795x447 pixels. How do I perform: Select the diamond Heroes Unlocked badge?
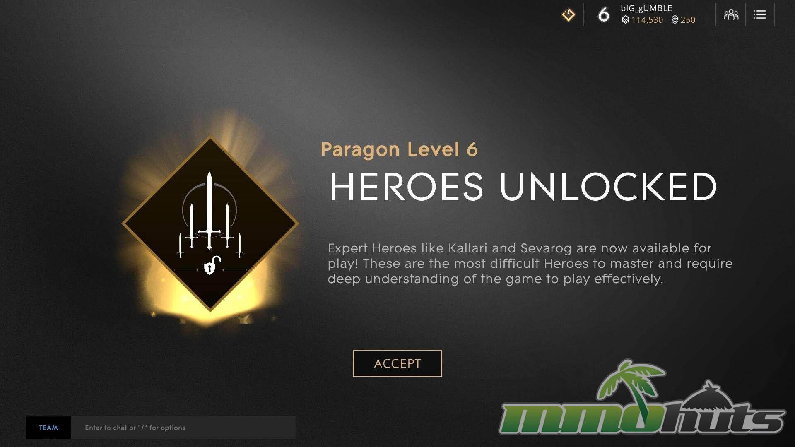(210, 223)
